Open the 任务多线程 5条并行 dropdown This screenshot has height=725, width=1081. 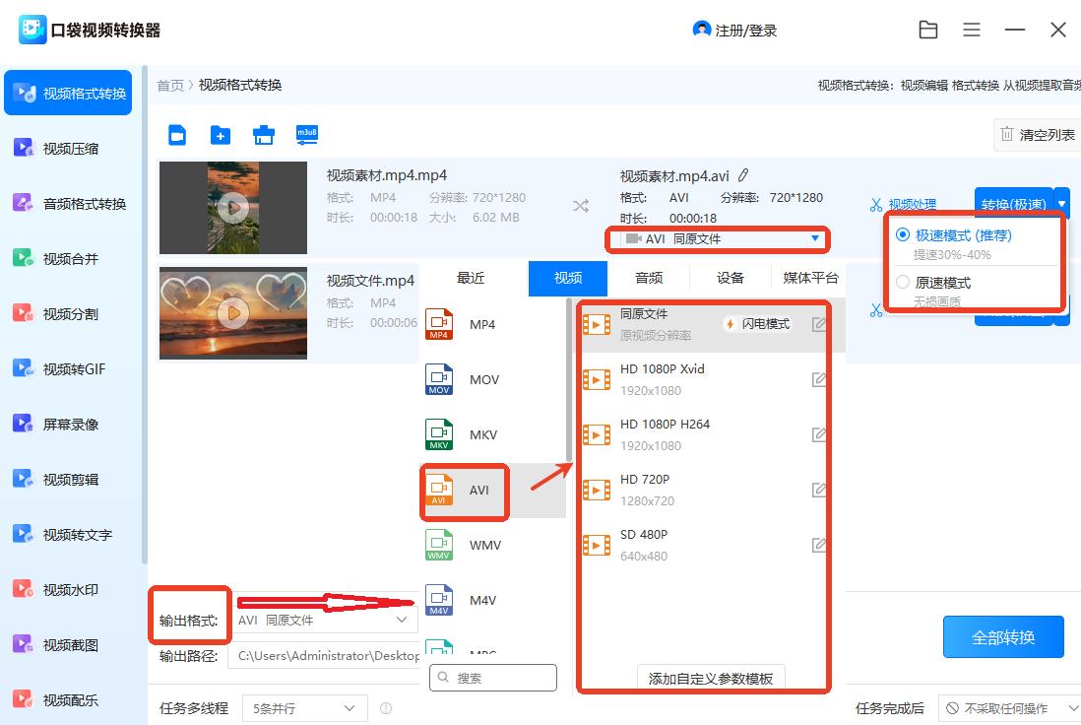tap(305, 707)
